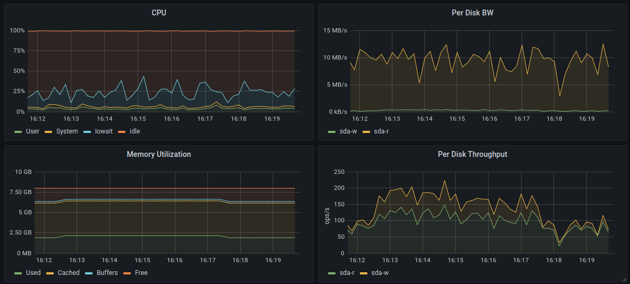The width and height of the screenshot is (630, 284).
Task: Click the blue color swatch beside Iowait
Action: pos(88,131)
